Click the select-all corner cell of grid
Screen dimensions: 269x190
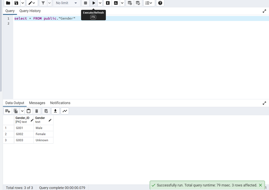[8, 120]
